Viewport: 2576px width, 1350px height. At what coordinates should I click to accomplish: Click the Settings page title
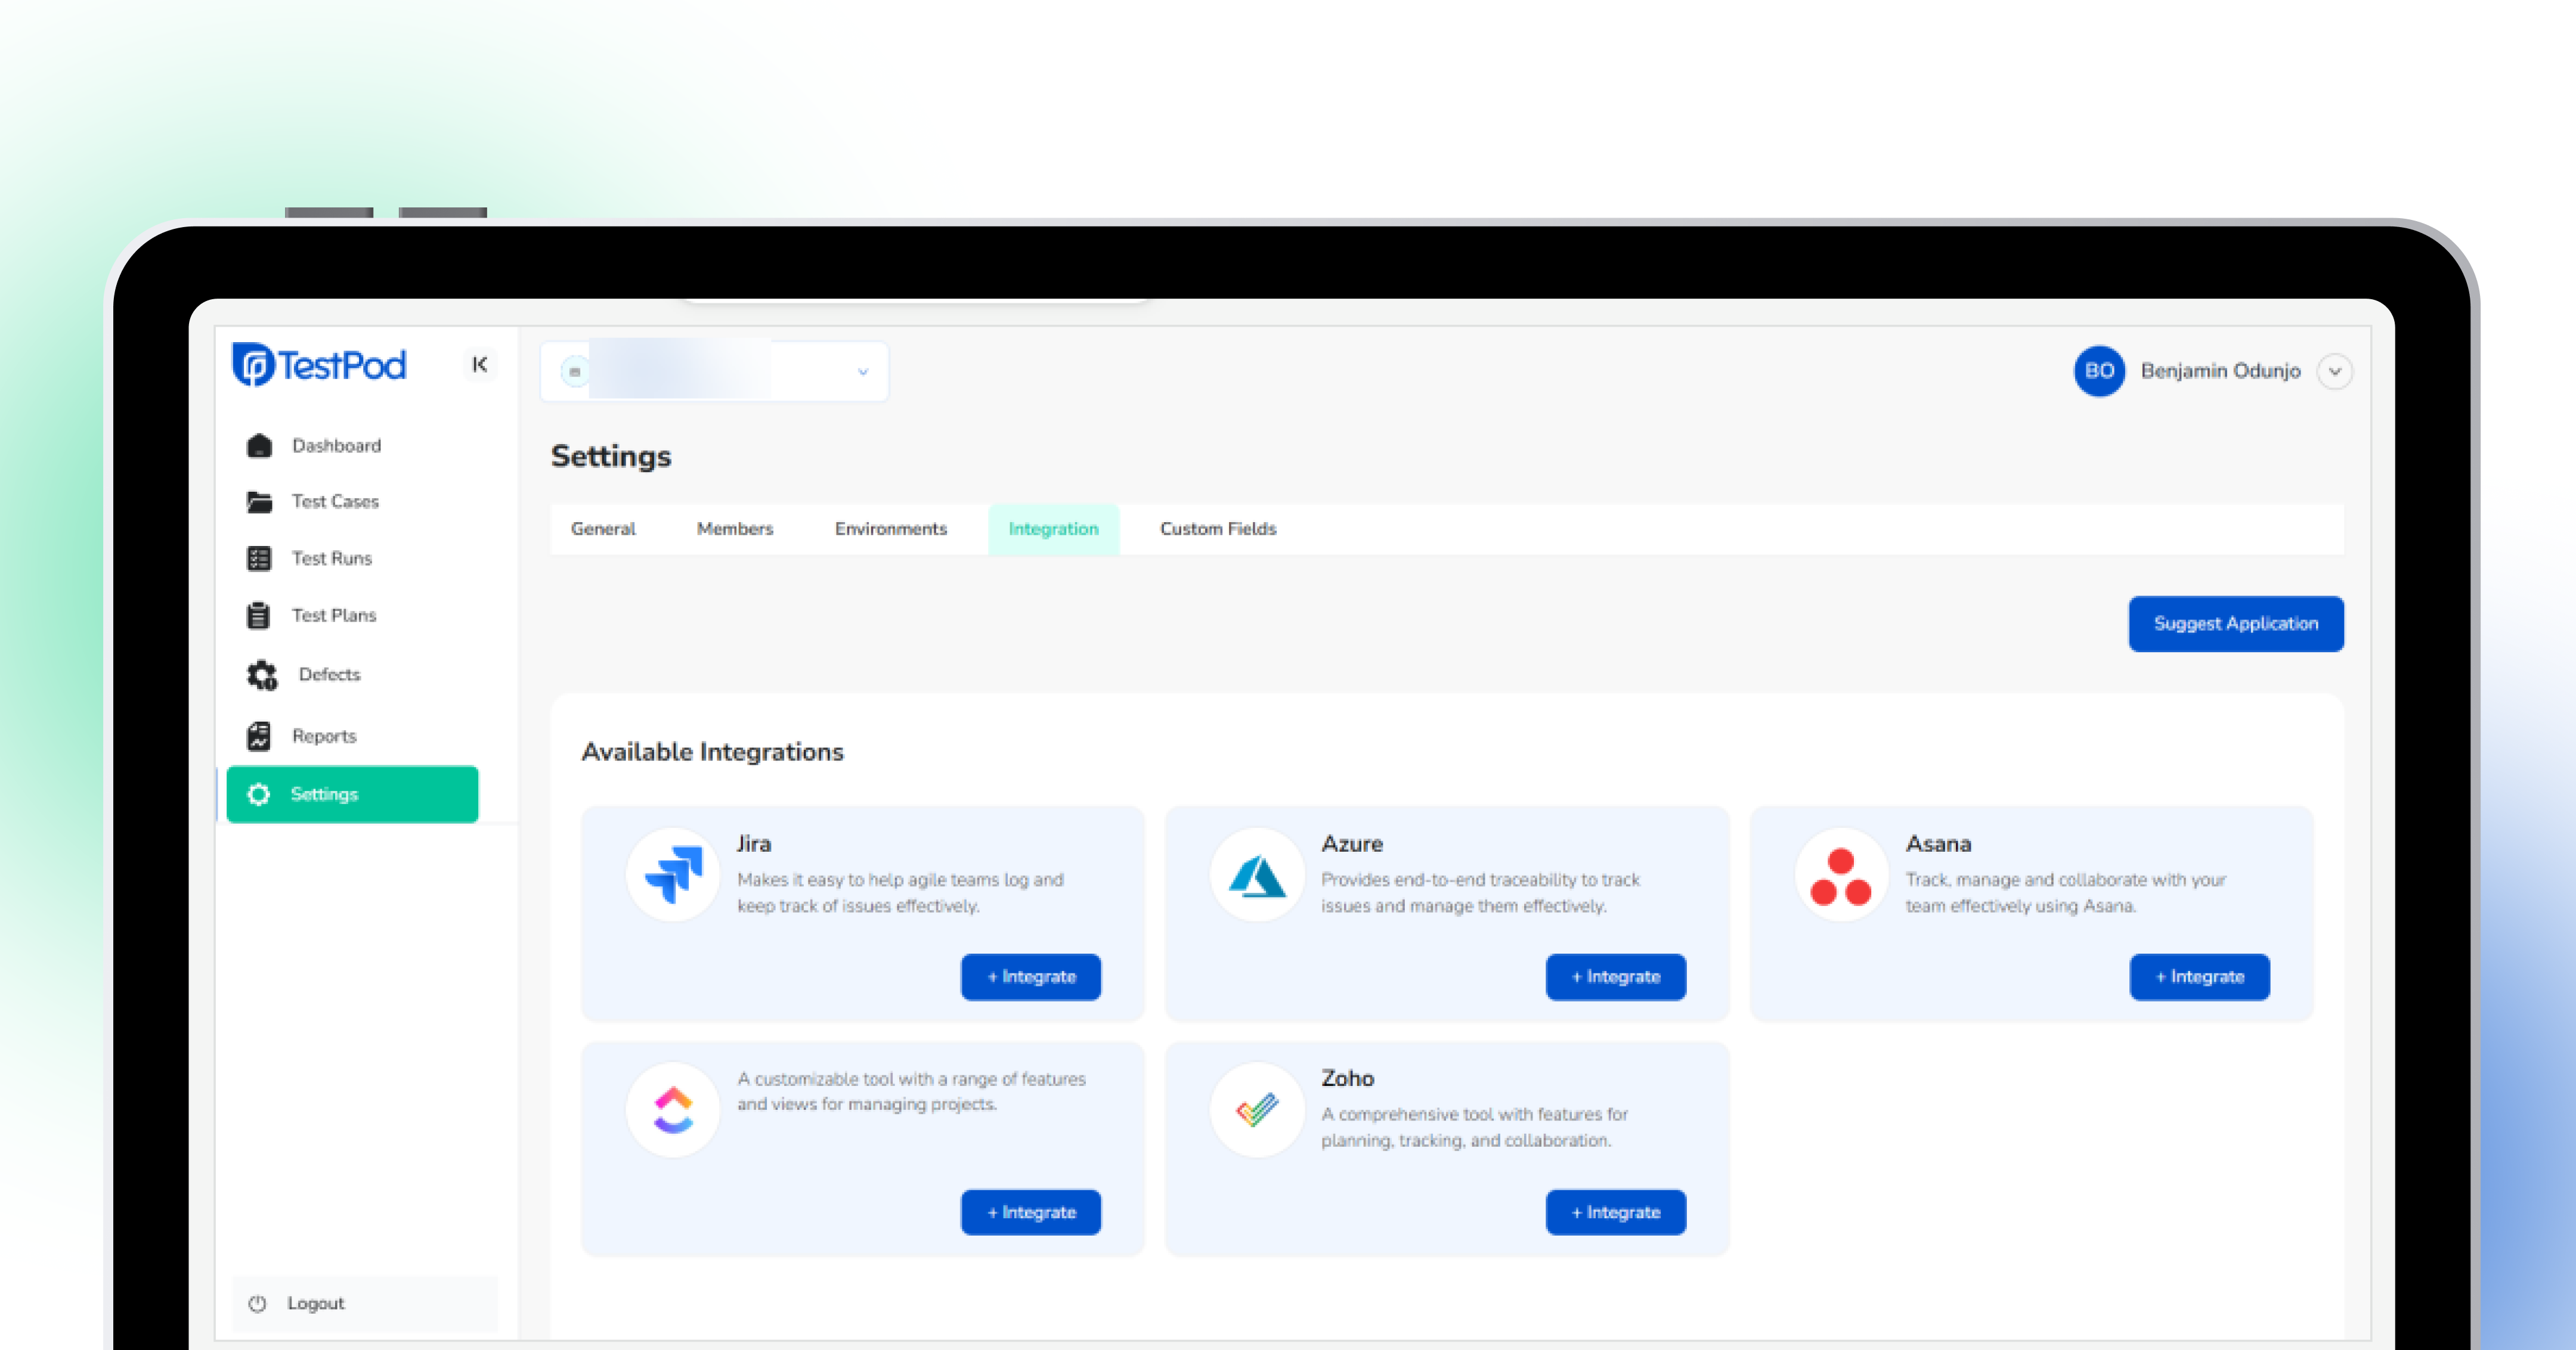point(611,457)
